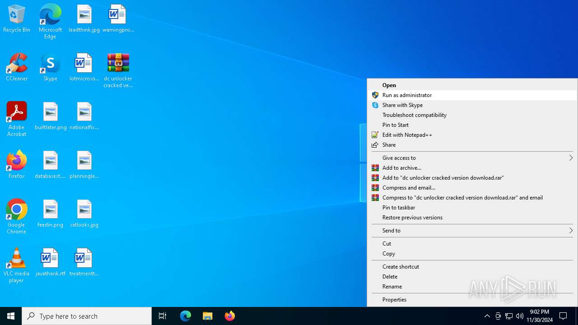Select the javathank.rtf document icon

[50, 263]
